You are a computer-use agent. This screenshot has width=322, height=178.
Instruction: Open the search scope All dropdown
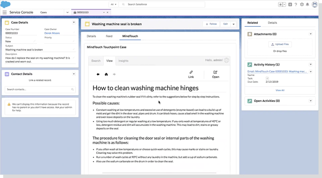pyautogui.click(x=113, y=4)
